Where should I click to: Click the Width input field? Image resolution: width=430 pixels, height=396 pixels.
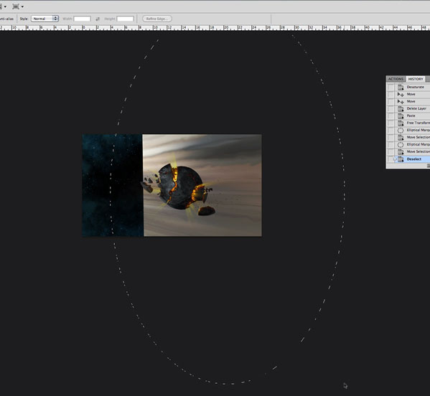[x=82, y=19]
